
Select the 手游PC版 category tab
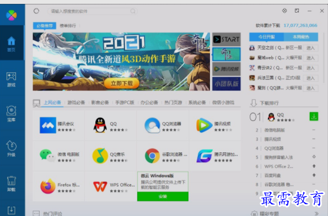[x=125, y=102]
